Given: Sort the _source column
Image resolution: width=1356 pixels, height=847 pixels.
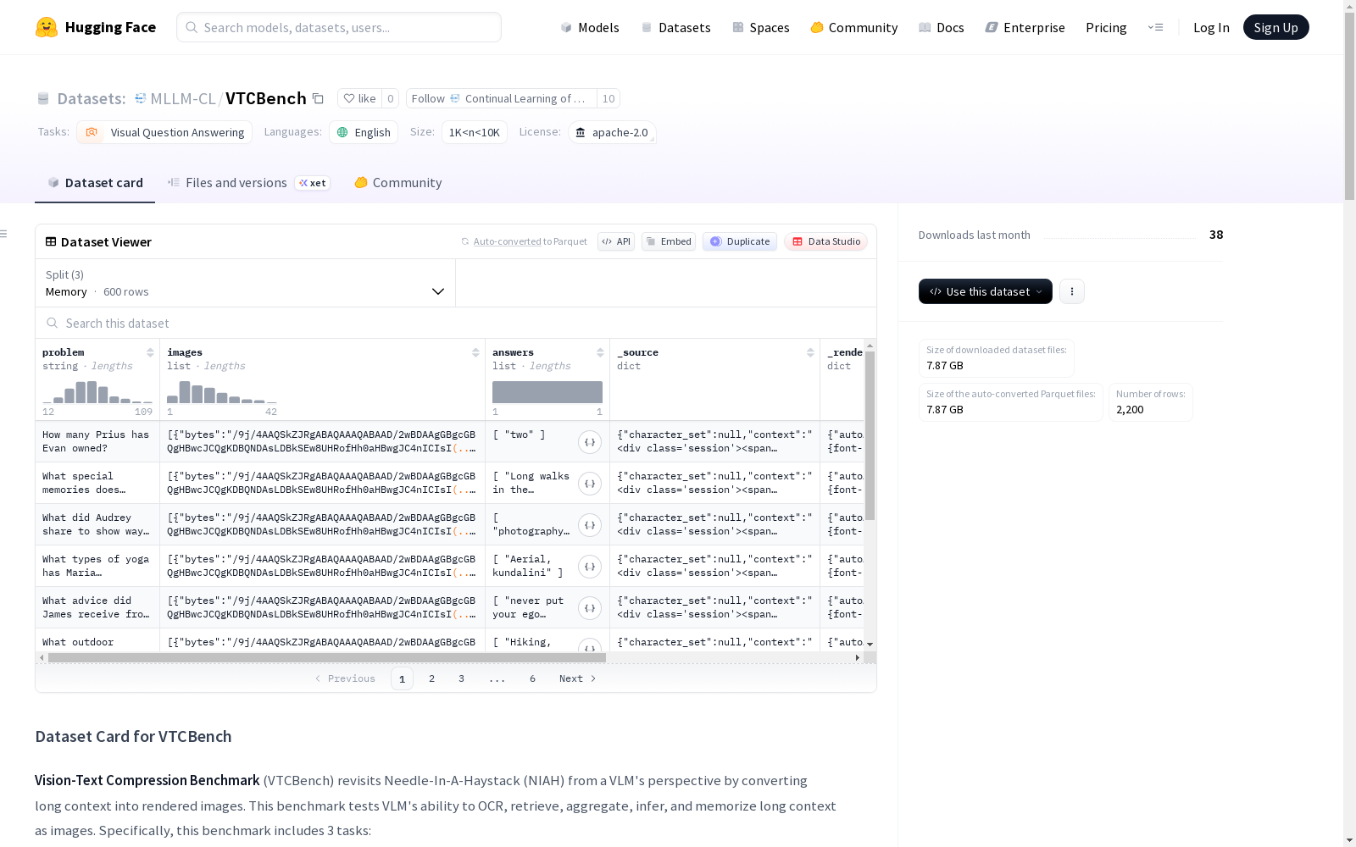Looking at the screenshot, I should (810, 352).
